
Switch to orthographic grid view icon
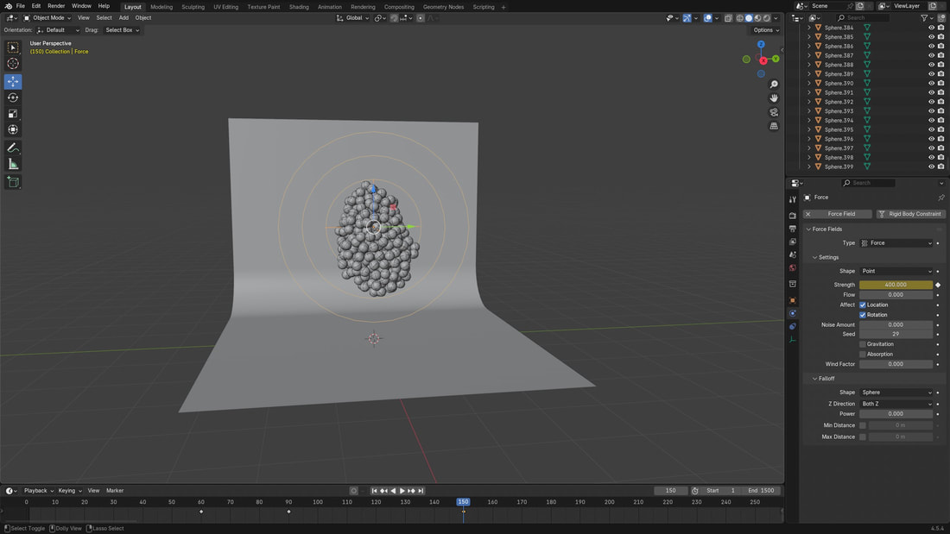774,126
